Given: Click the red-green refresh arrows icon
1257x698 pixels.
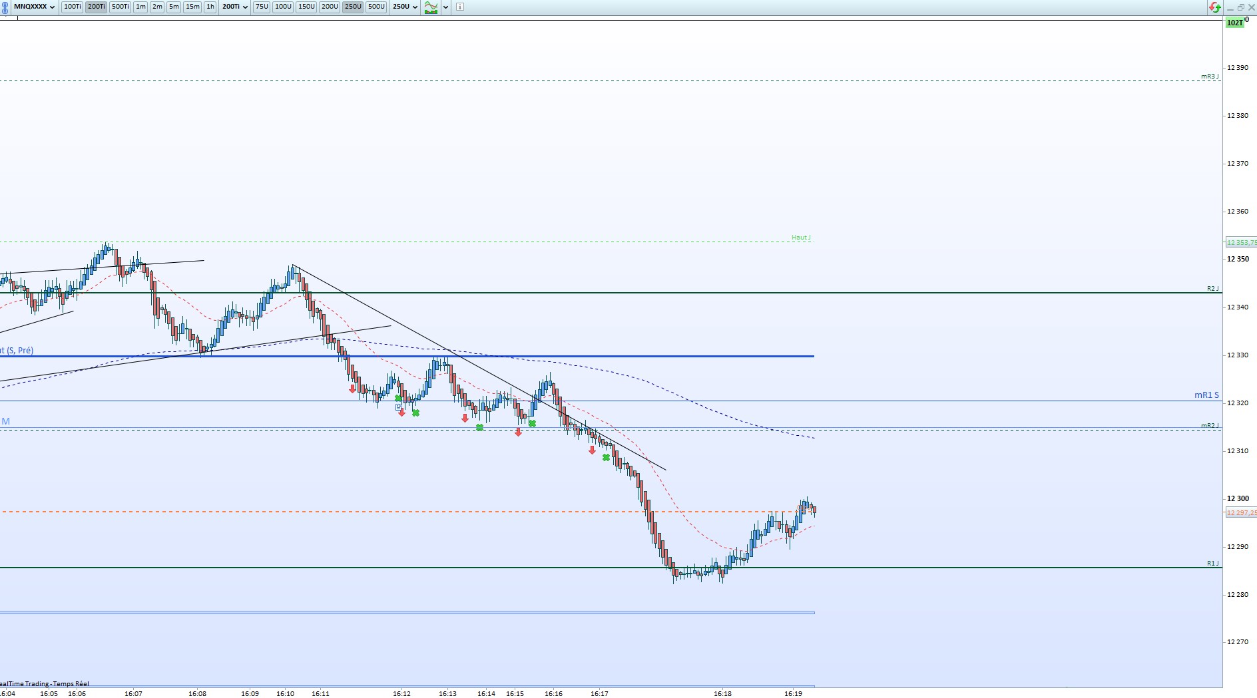Looking at the screenshot, I should coord(1215,7).
